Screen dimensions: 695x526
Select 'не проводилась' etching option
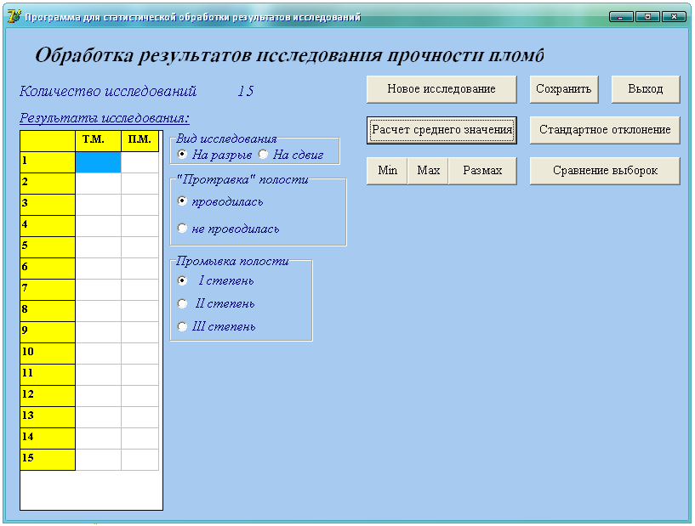(x=182, y=229)
